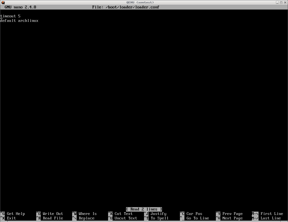Maximize the QEMU window
Viewport: 288px width, 222px height.
pos(281,2)
